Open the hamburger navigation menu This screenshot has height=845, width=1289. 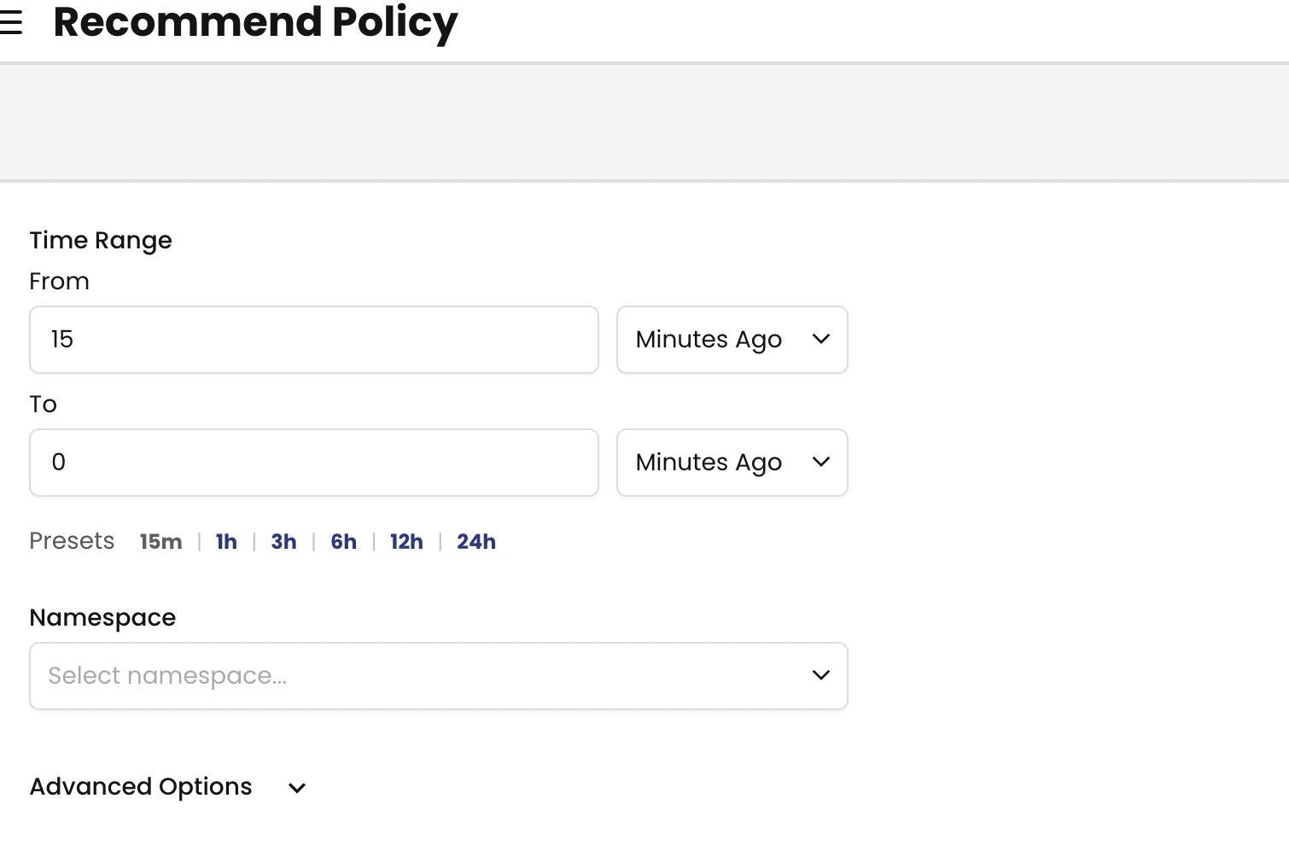(x=10, y=22)
